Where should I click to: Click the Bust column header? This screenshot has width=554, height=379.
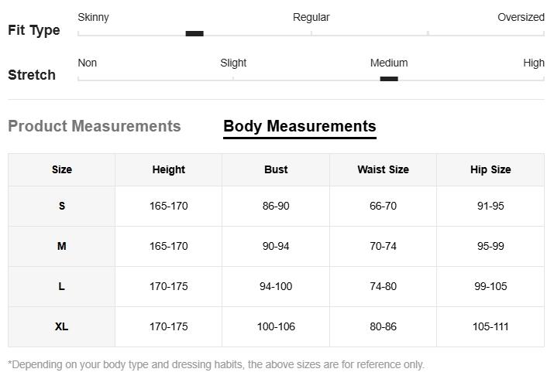(276, 169)
